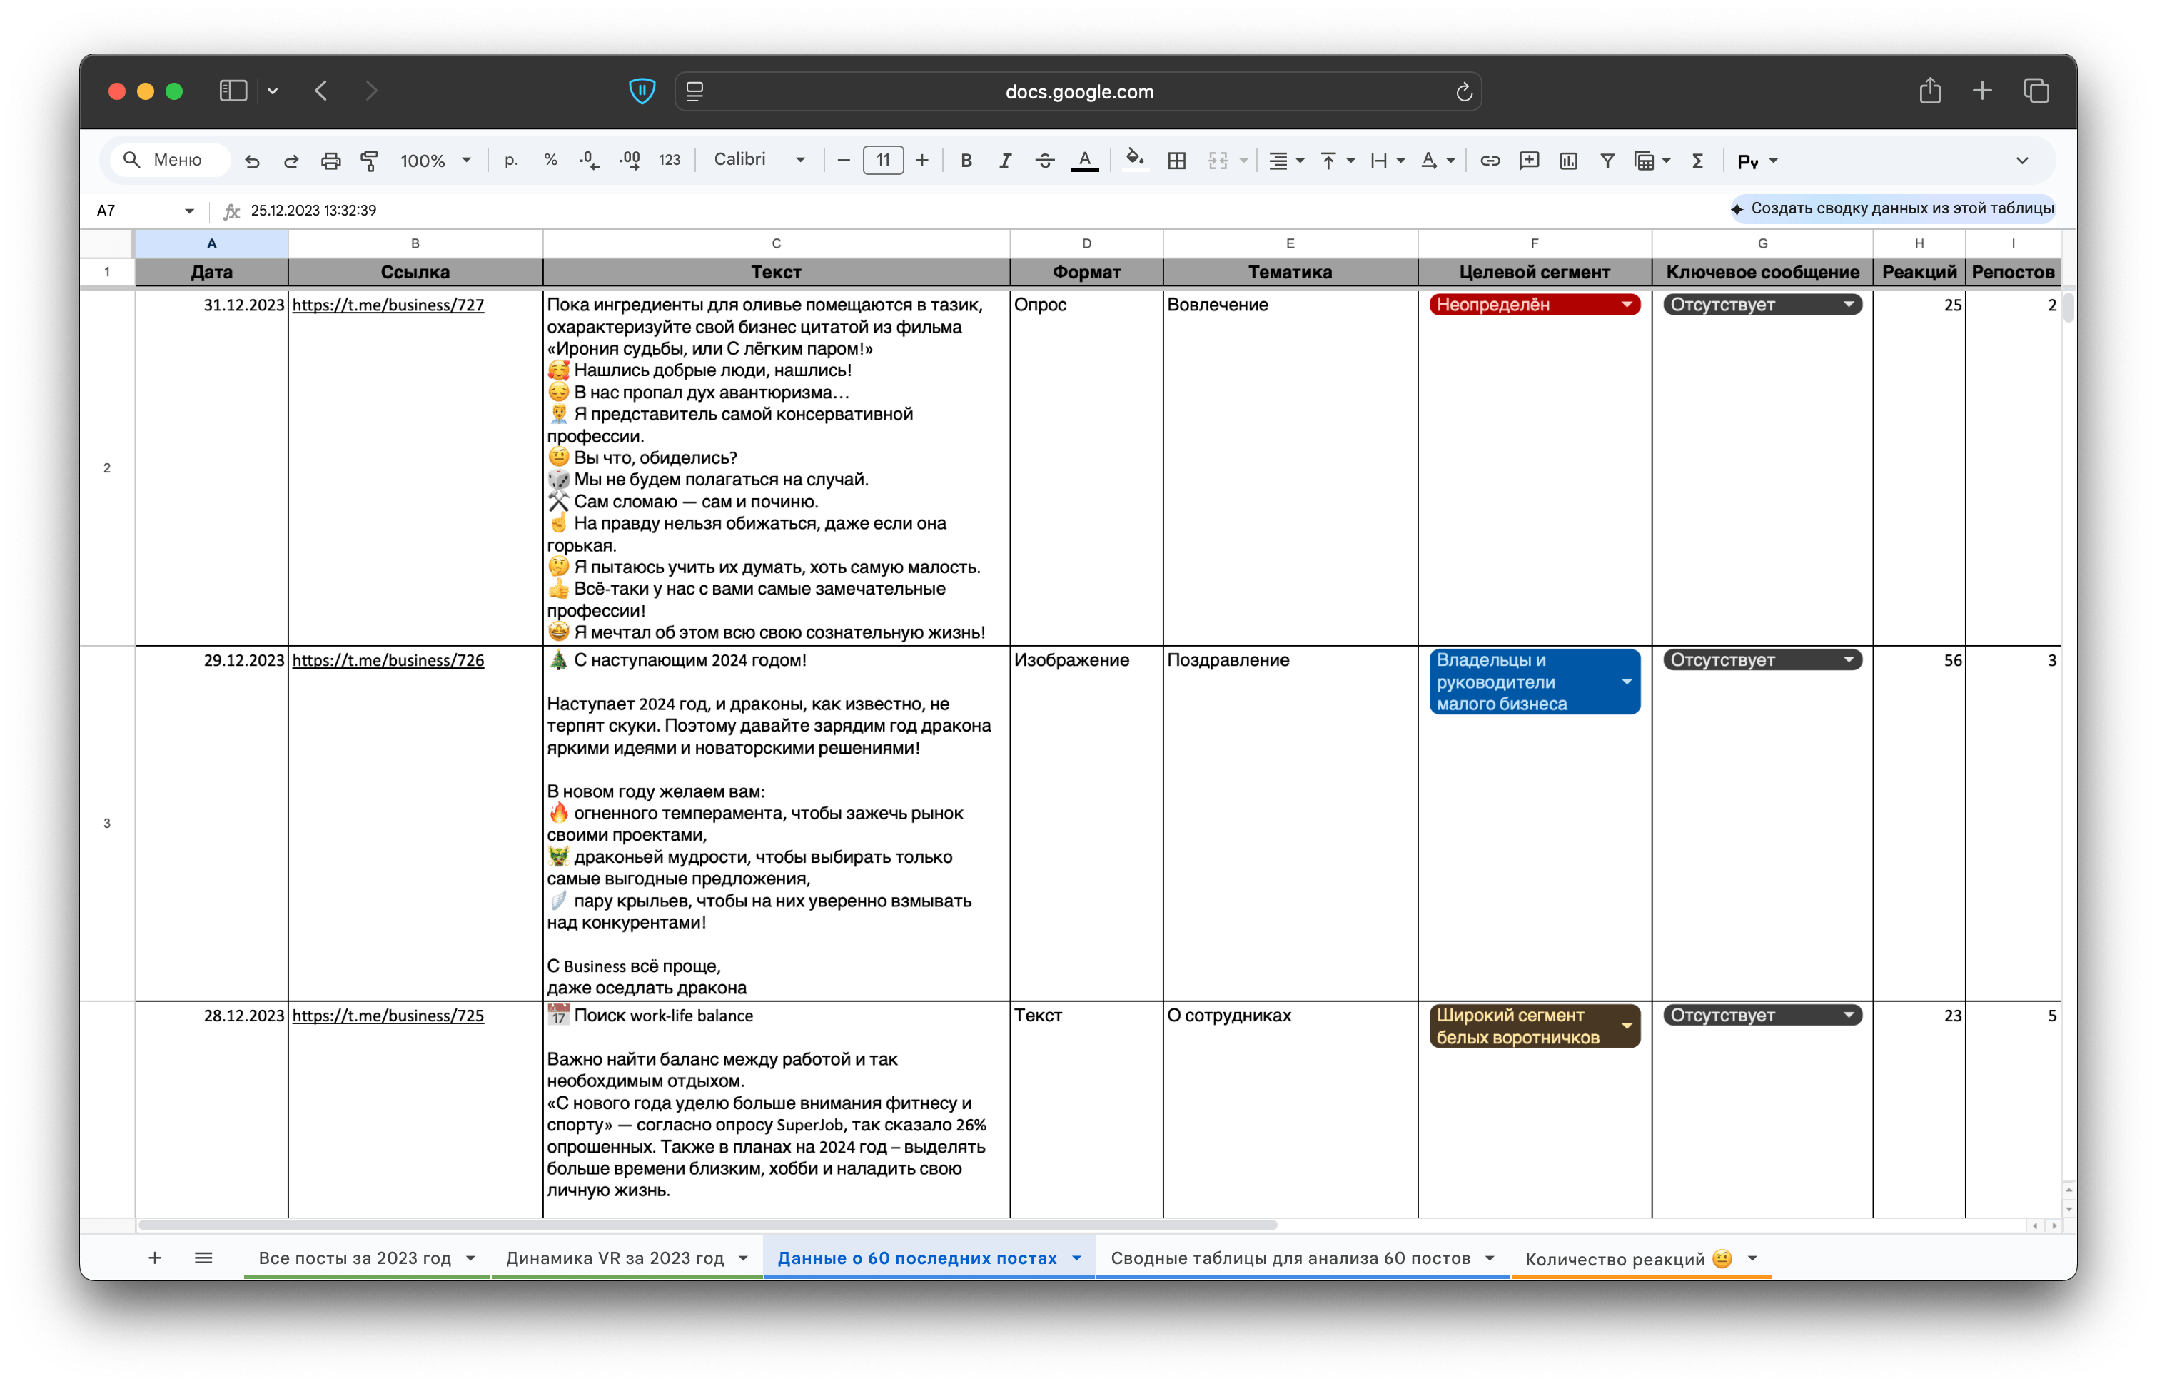Open the cell borders tool
This screenshot has width=2157, height=1386.
coord(1176,161)
